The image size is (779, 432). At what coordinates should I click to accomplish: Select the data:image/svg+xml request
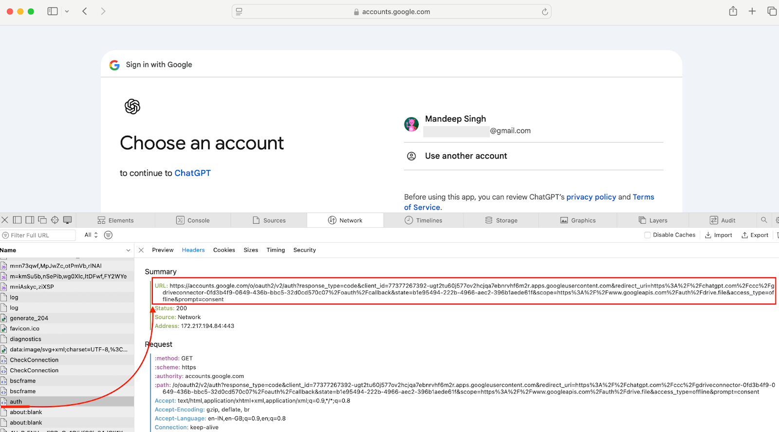67,350
